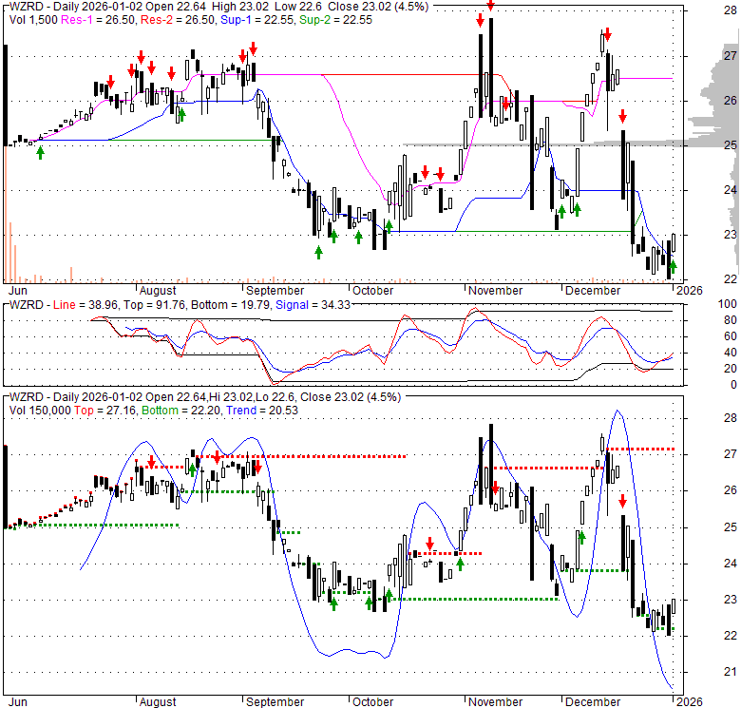Screen dimensions: 741x708
Task: Click the August label on the upper chart's time axis
Action: coord(158,291)
